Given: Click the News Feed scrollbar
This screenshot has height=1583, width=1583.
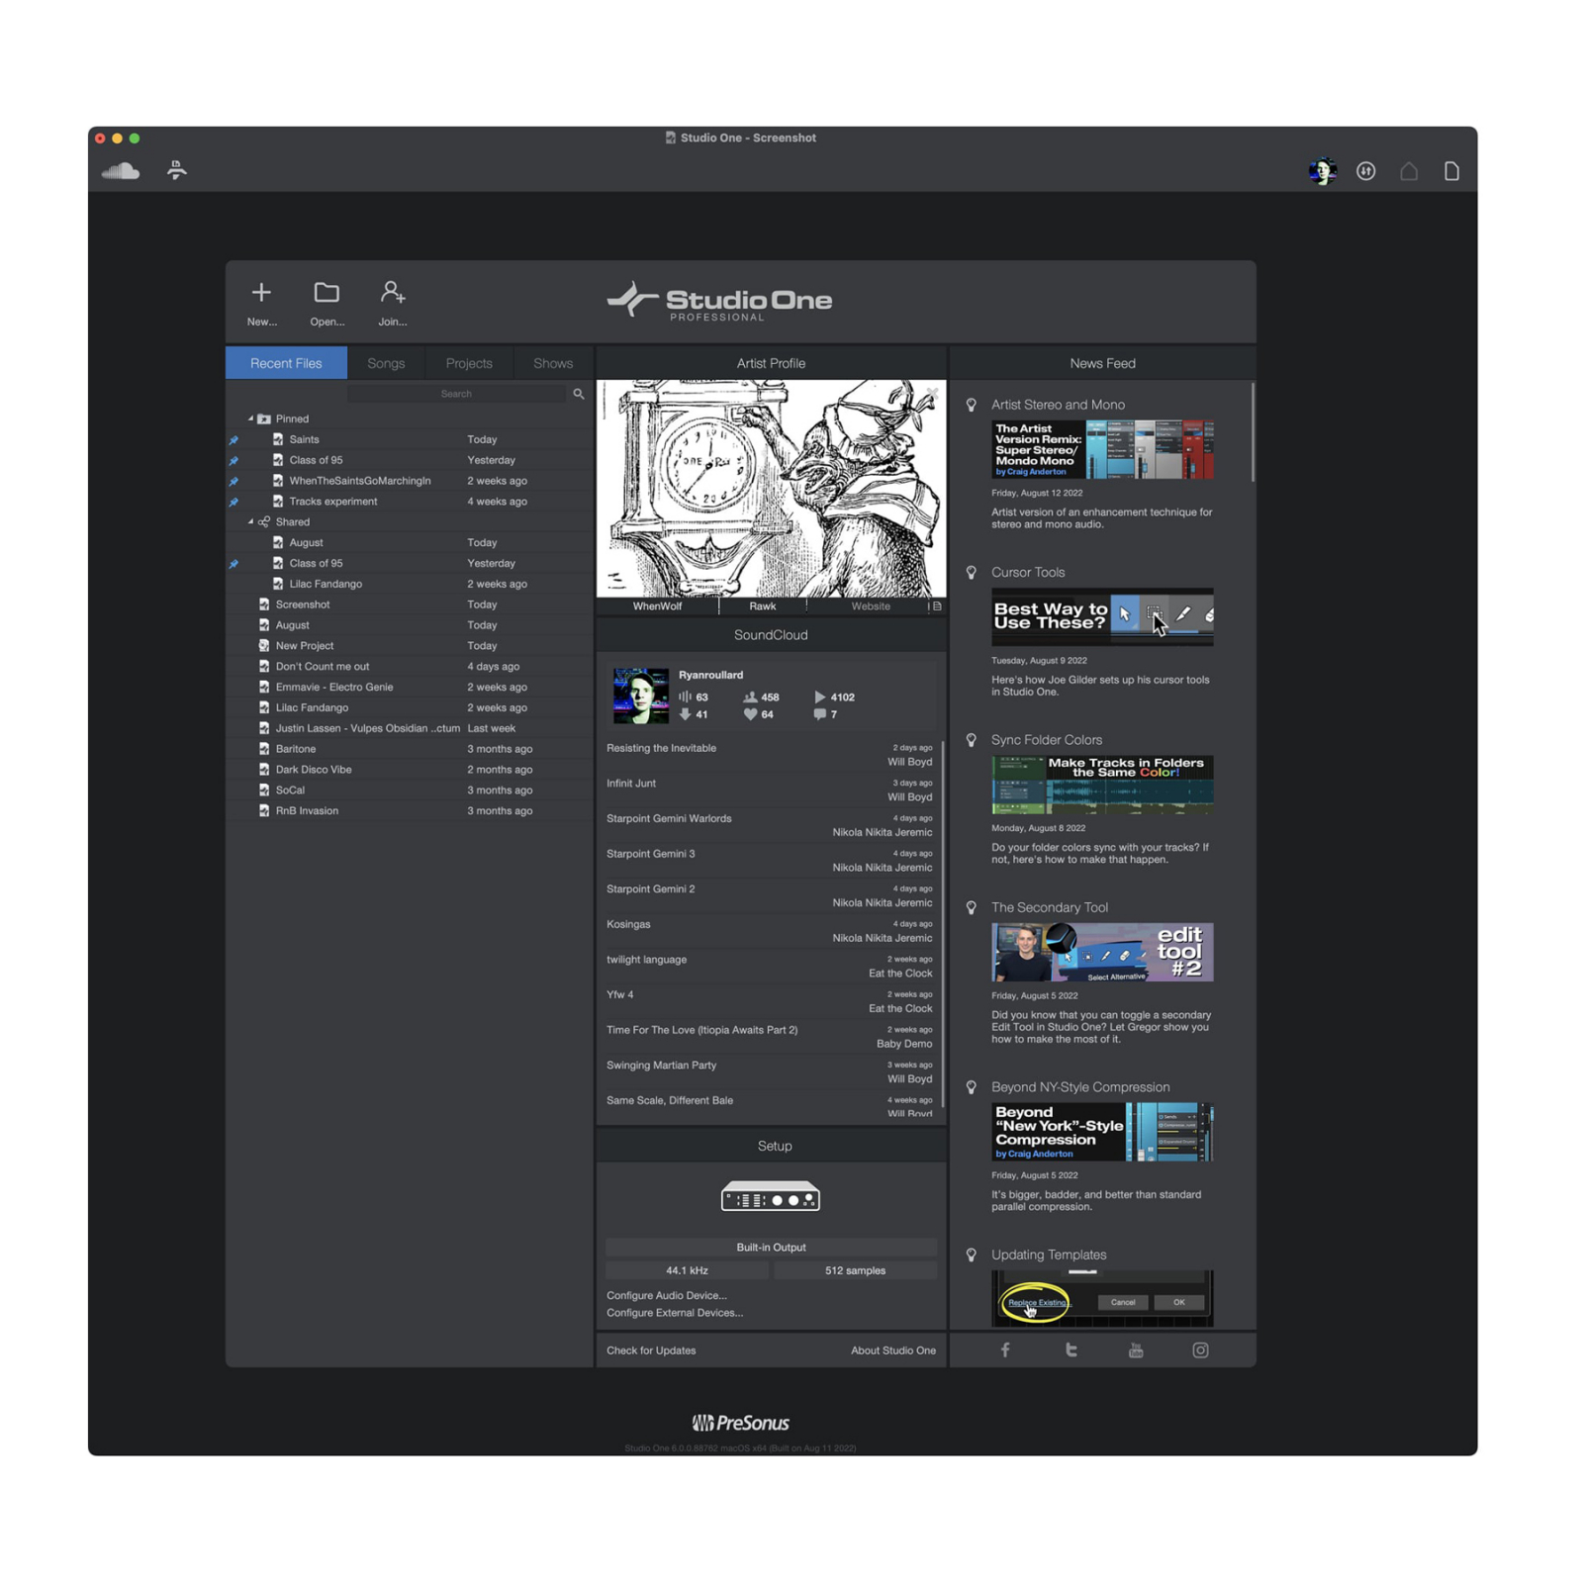Looking at the screenshot, I should [1253, 432].
